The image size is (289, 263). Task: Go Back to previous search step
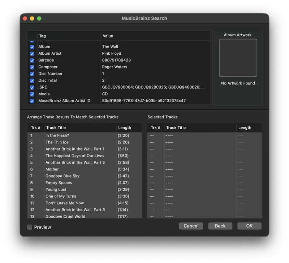[220, 226]
